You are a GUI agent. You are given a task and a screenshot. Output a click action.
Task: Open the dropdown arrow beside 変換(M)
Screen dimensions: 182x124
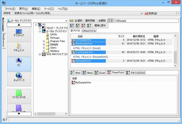click(x=178, y=13)
